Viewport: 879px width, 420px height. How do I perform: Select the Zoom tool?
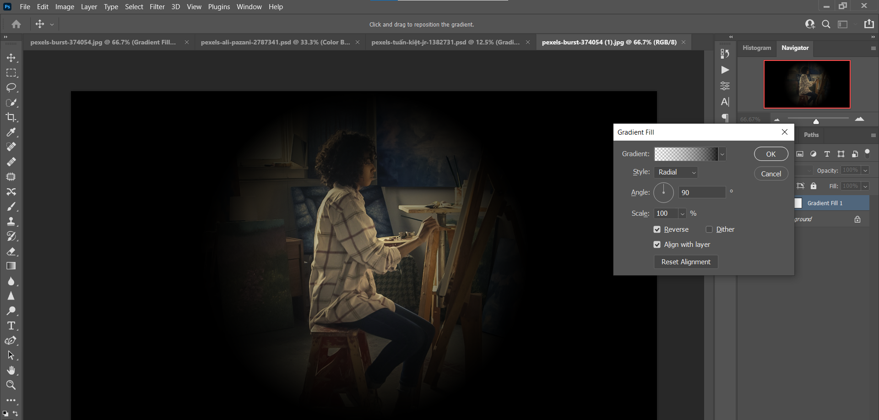tap(11, 385)
